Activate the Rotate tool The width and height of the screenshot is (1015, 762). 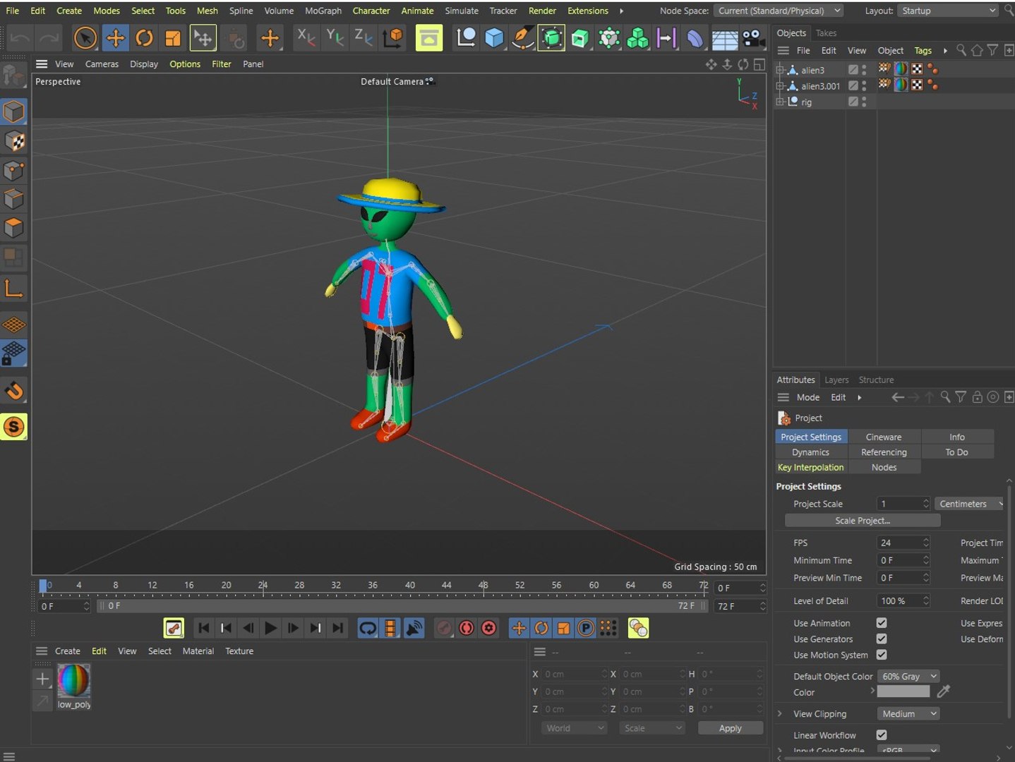[144, 38]
